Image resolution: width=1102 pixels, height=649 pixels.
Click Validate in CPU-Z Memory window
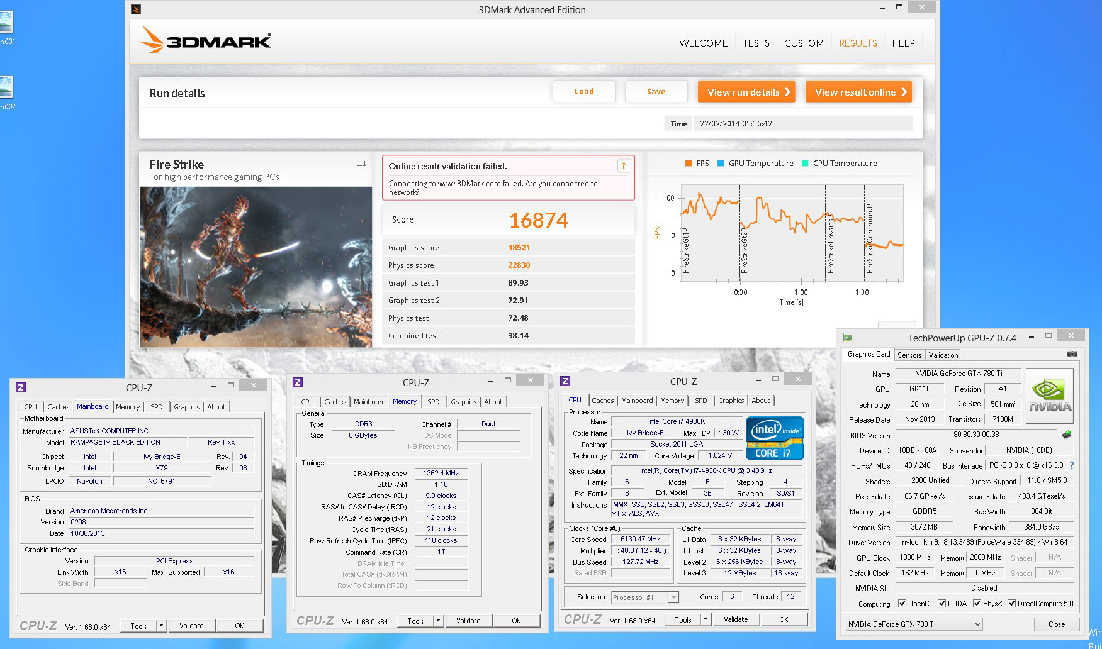[468, 621]
